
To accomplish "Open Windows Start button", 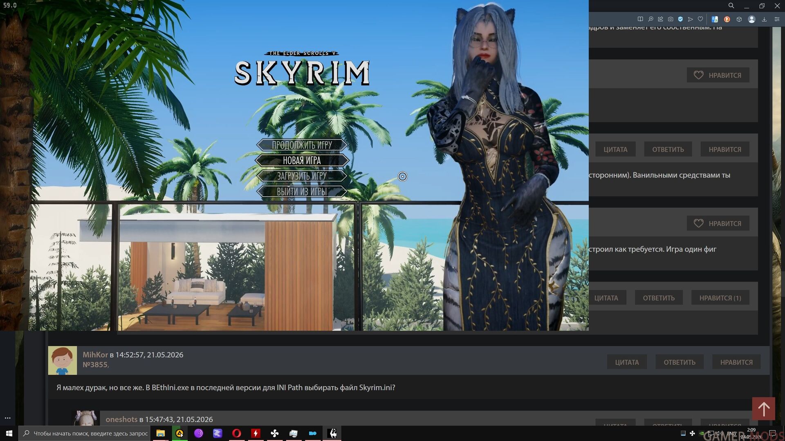I will (x=9, y=433).
